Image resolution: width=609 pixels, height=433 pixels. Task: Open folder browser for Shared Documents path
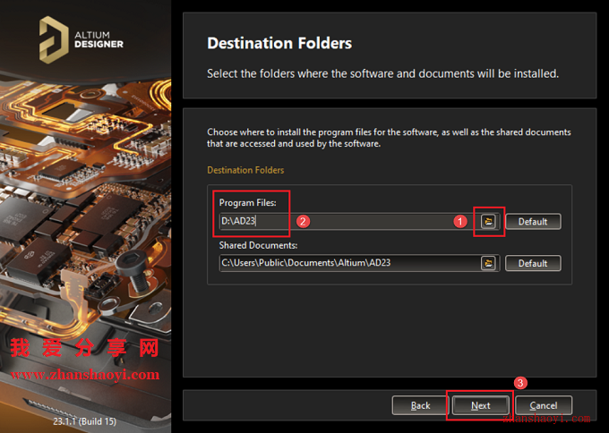489,263
